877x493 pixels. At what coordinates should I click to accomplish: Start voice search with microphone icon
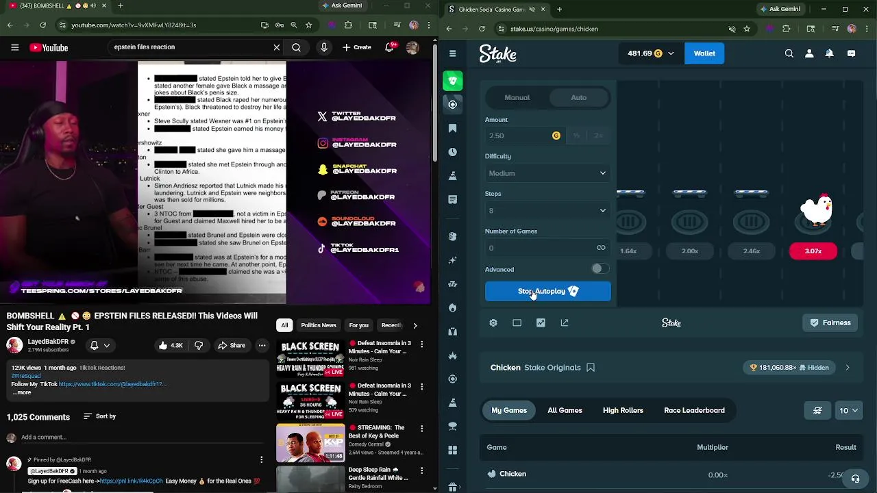click(x=324, y=47)
